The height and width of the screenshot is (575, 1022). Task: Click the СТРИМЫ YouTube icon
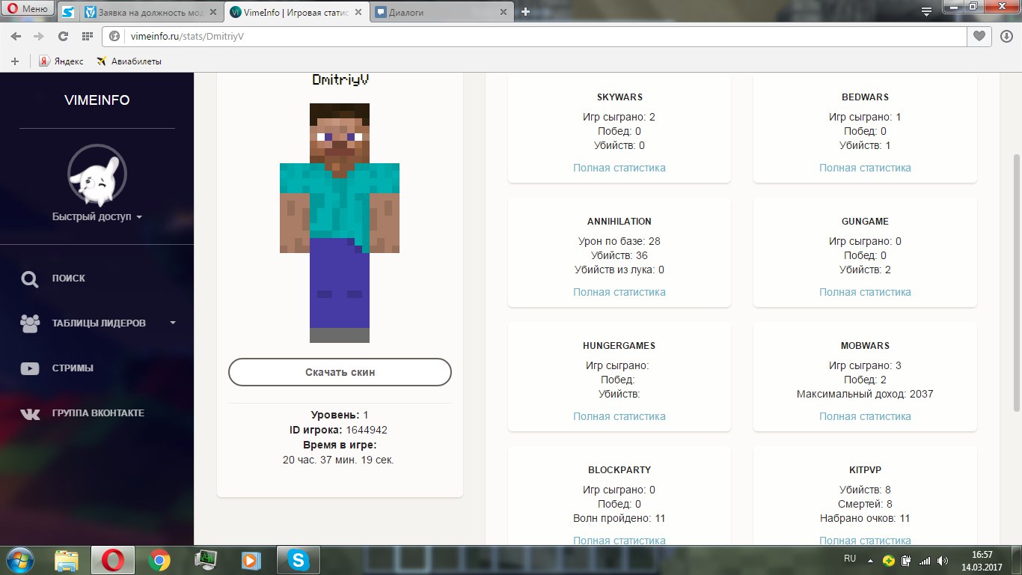[30, 368]
